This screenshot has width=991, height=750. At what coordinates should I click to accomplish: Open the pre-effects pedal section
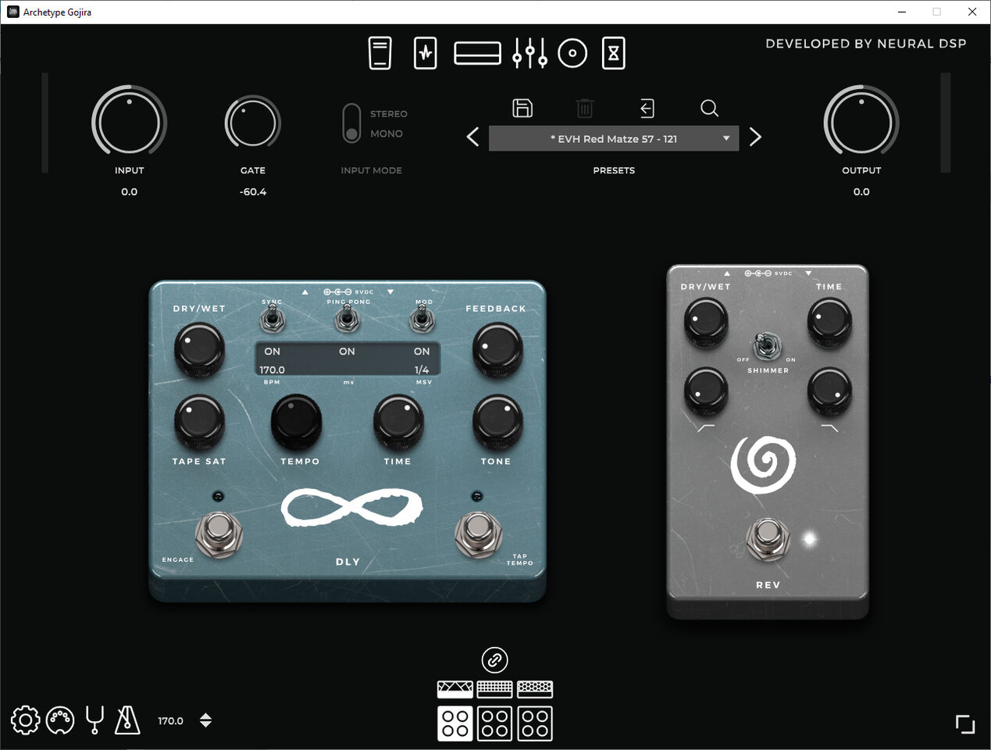425,53
